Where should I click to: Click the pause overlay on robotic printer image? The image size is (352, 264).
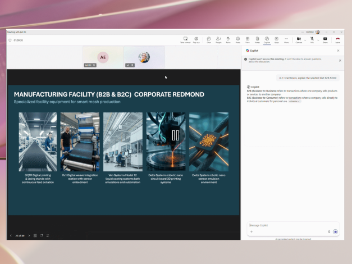pyautogui.click(x=175, y=135)
